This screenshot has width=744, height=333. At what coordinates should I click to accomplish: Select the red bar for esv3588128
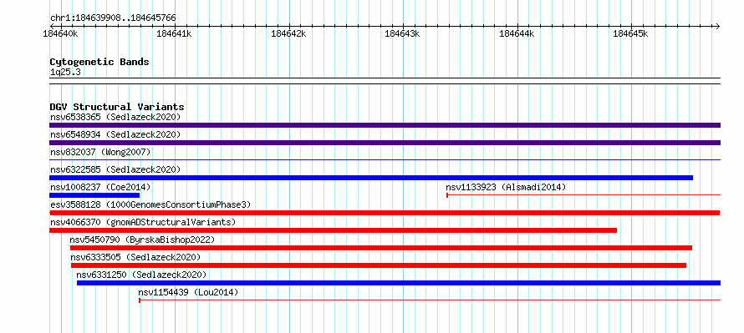pos(385,213)
